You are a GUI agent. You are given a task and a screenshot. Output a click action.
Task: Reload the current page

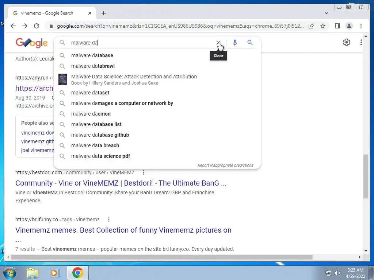(37, 26)
